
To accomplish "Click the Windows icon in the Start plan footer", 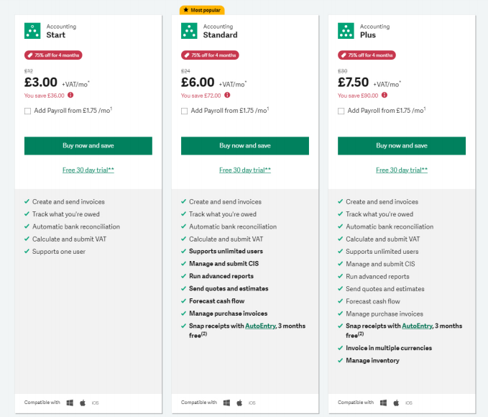I will point(70,403).
